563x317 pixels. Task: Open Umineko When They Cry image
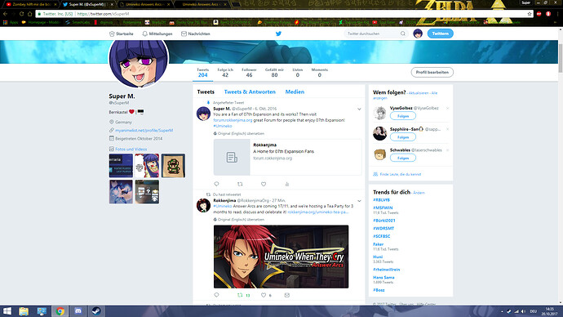coord(281,257)
